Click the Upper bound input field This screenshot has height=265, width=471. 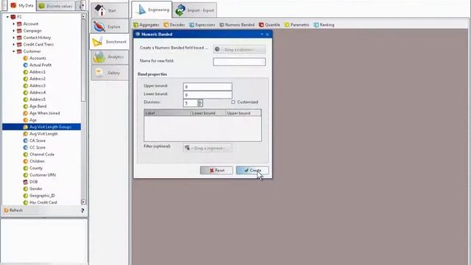pyautogui.click(x=208, y=87)
